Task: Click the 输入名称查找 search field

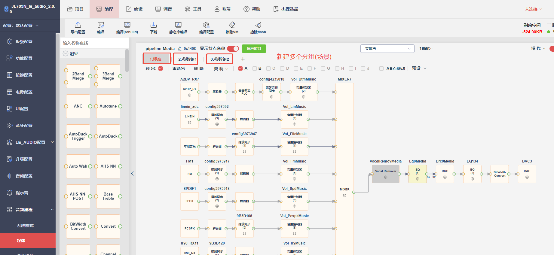Action: pyautogui.click(x=95, y=43)
